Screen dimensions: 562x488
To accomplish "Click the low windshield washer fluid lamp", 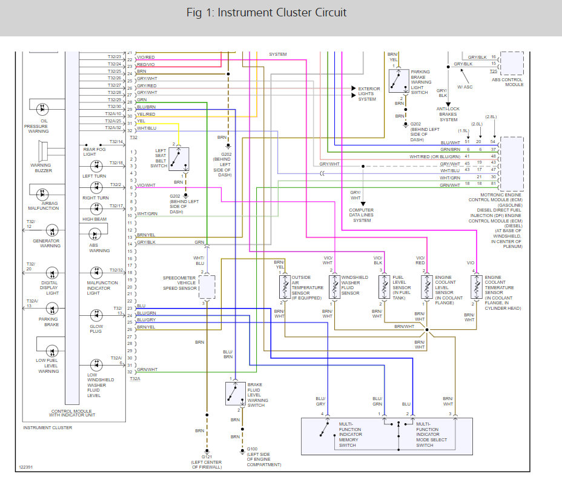I will tap(96, 365).
